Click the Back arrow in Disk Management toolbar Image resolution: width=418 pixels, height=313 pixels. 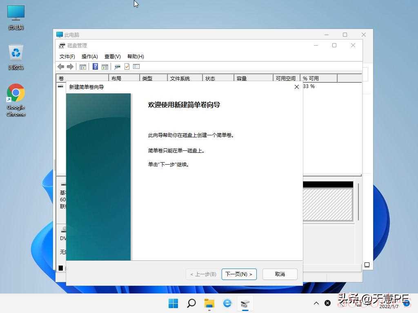(61, 66)
